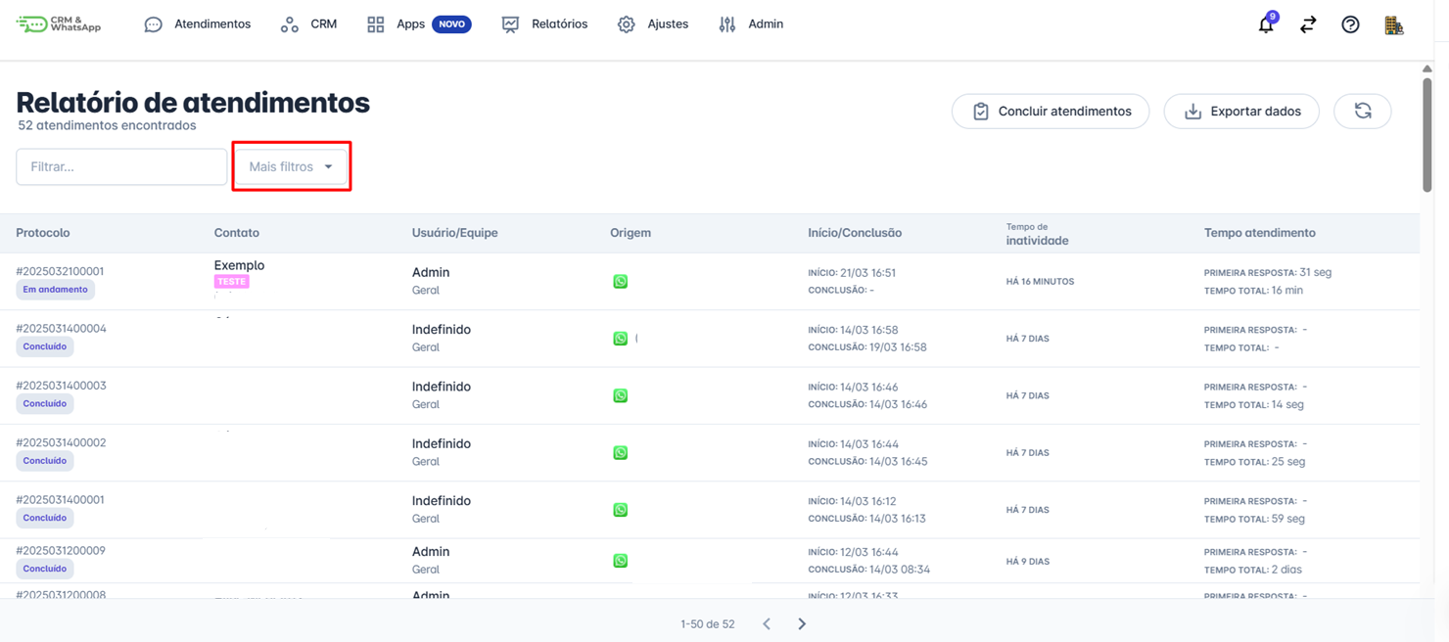Click the Concluir atendimentos button
Image resolution: width=1449 pixels, height=642 pixels.
(x=1051, y=112)
